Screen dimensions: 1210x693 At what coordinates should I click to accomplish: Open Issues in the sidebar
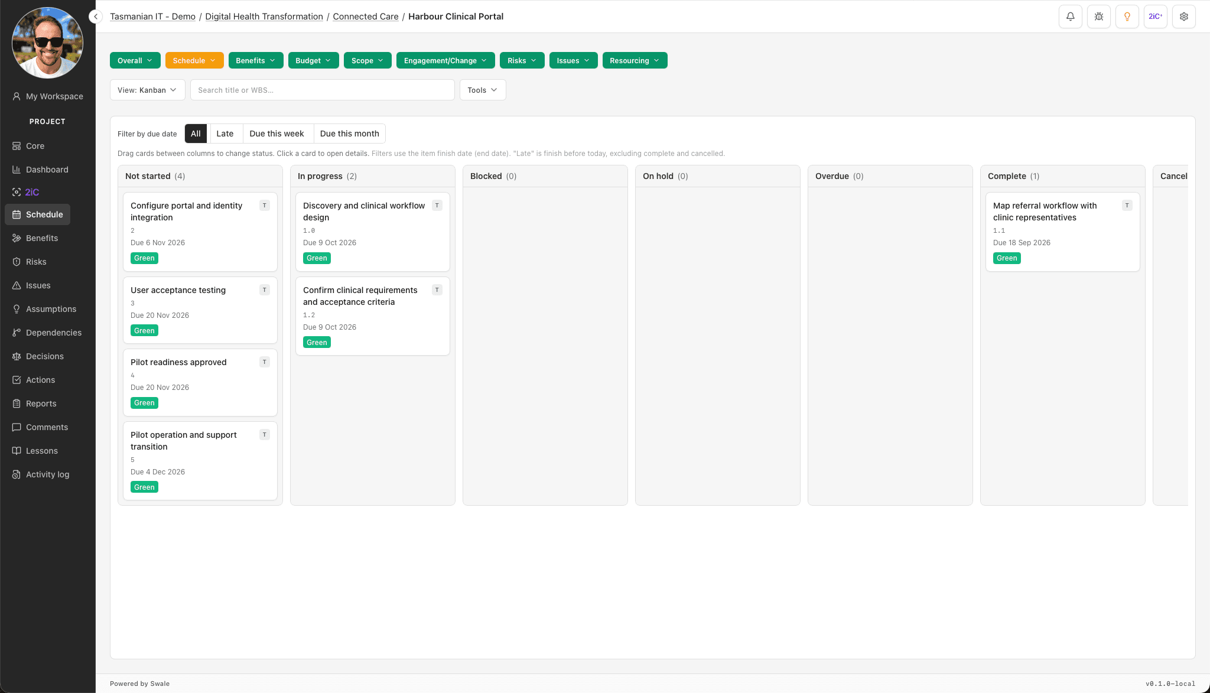coord(31,285)
